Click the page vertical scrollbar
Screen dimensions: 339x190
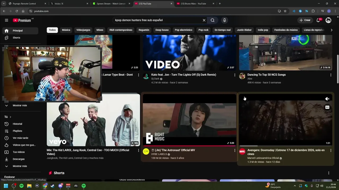pyautogui.click(x=337, y=69)
